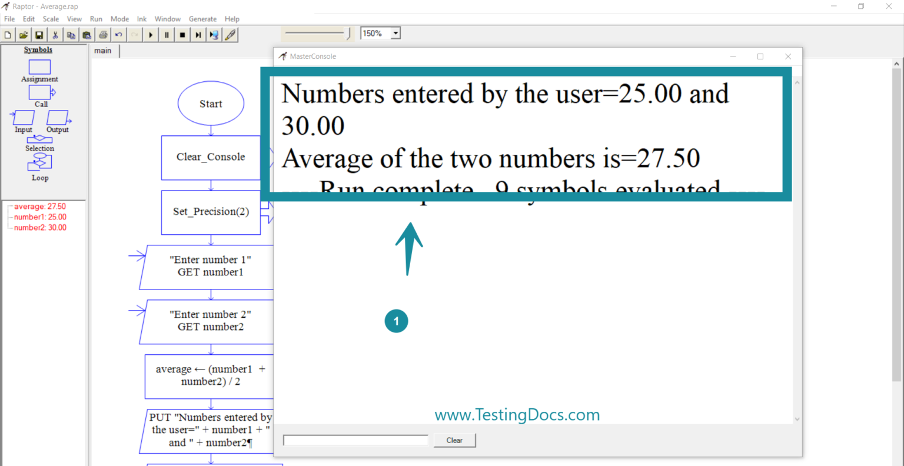
Task: Stop execution with the Stop icon
Action: click(x=182, y=34)
